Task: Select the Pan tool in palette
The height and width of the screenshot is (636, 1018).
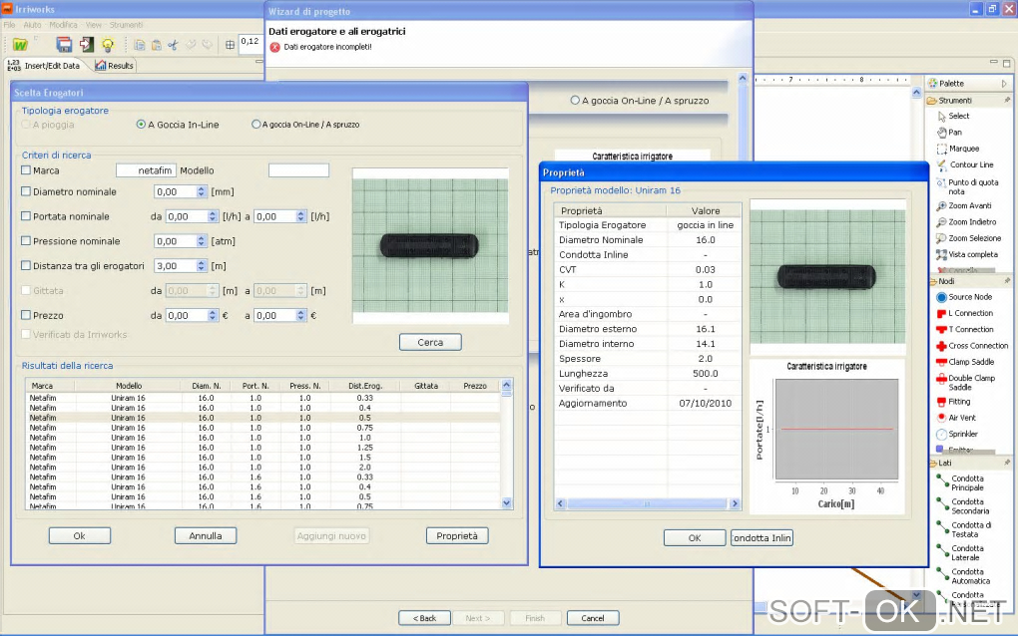Action: [954, 132]
